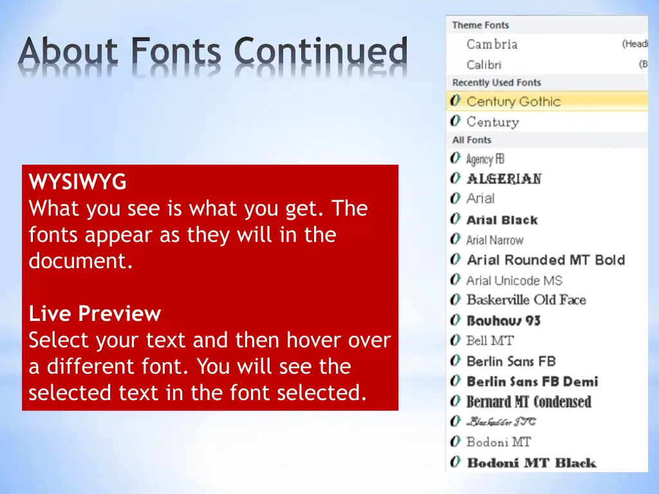The width and height of the screenshot is (659, 494).
Task: Click the icon beside Arial Rounded MT Bold
Action: 455,259
